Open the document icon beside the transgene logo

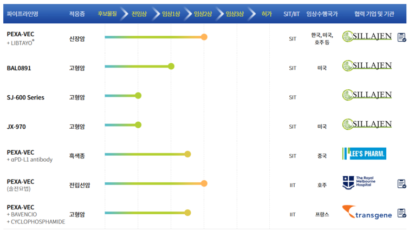pyautogui.click(x=401, y=213)
